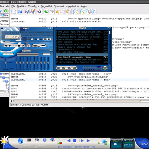This screenshot has height=149, width=149.
Task: Select playlist track Tatu - All The Things She Said
Action: tap(82, 60)
